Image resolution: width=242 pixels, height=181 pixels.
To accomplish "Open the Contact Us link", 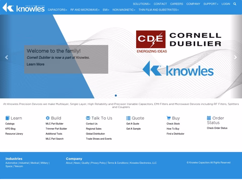I will coord(92,124).
